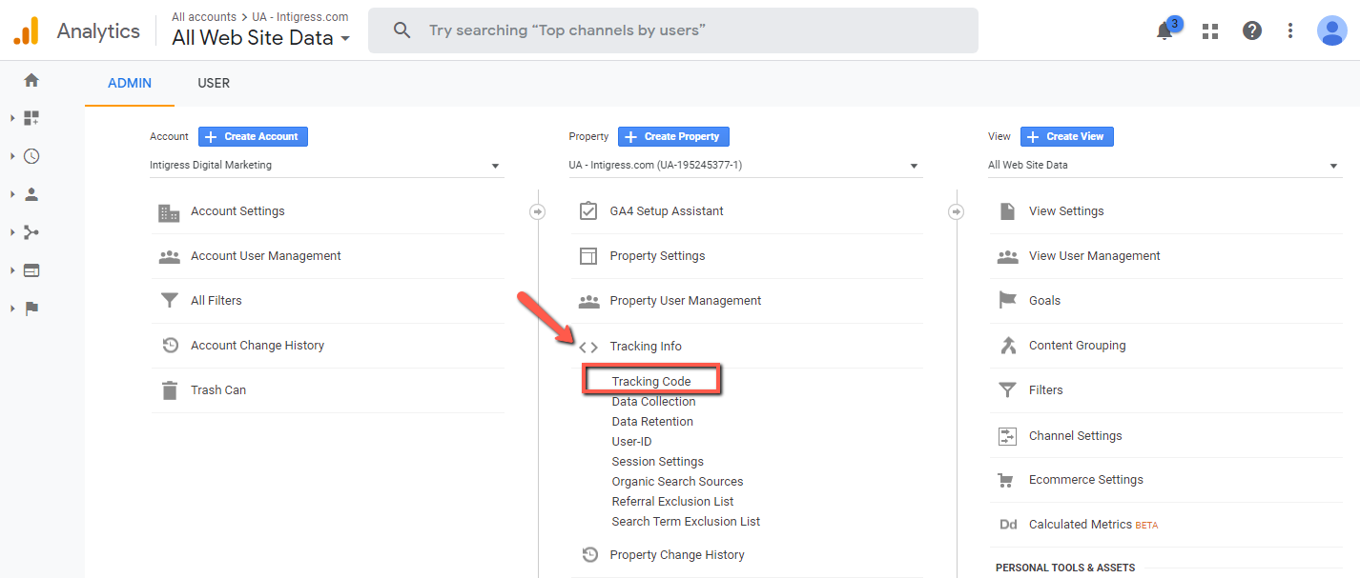Expand the Account selector dropdown
Viewport: 1360px width, 578px height.
pos(326,166)
